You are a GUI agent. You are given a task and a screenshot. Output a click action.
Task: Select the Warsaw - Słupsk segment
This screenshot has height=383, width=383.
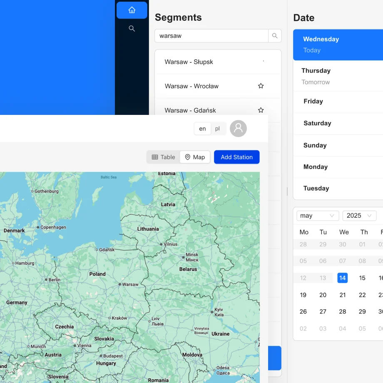click(x=189, y=62)
